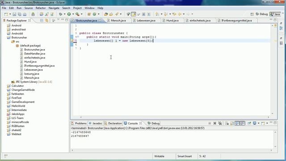Viewport: 286px width, 161px height.
Task: Click the Save icon in toolbar
Action: [14, 14]
